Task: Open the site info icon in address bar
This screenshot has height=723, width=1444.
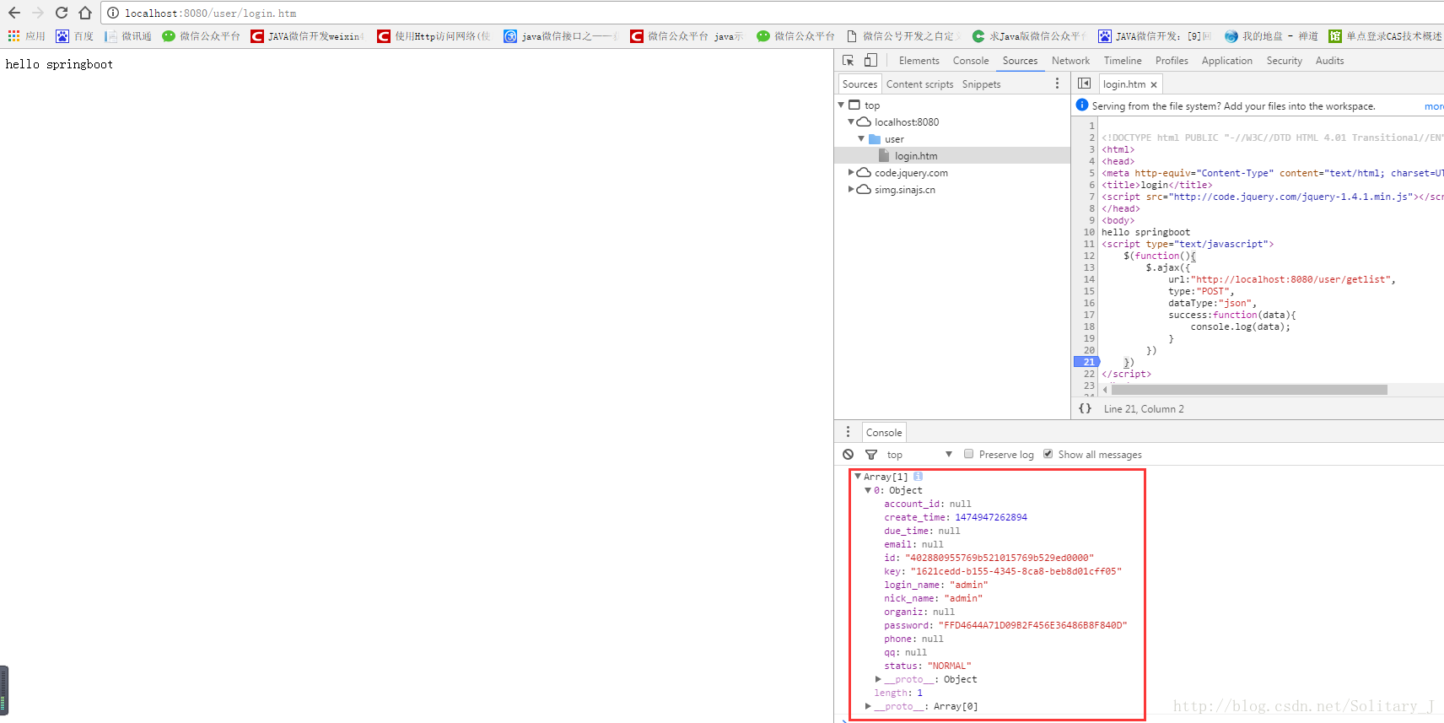Action: point(113,13)
